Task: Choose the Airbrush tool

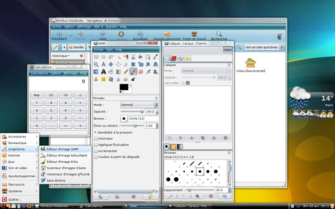Action: click(x=148, y=72)
